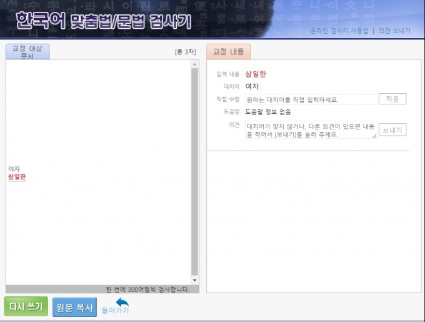This screenshot has width=425, height=322.
Task: Open the 온라인 검사기 사용법 link
Action: 339,31
